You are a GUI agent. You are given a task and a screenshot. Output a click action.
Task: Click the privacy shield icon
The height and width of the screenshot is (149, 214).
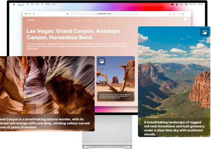click(68, 14)
